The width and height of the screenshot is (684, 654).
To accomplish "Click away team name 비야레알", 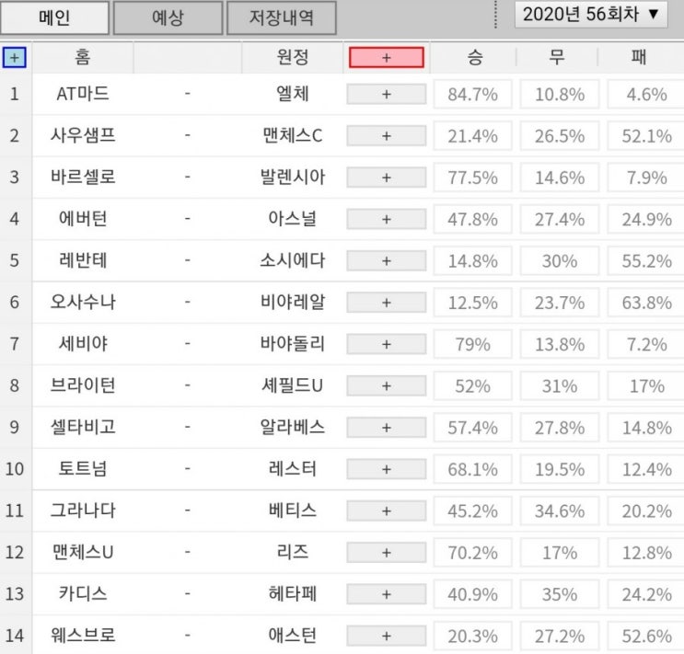I will (293, 302).
